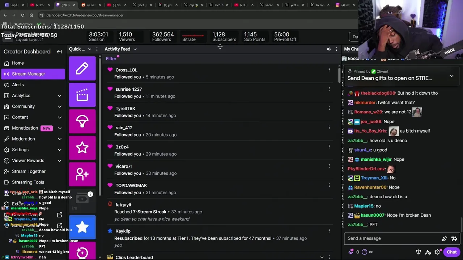Click the add-person plus quick action tile

click(x=82, y=174)
